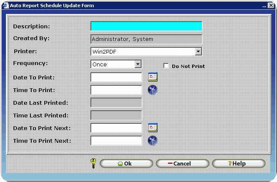
Task: Close the Auto Report Schedule window
Action: 270,5
